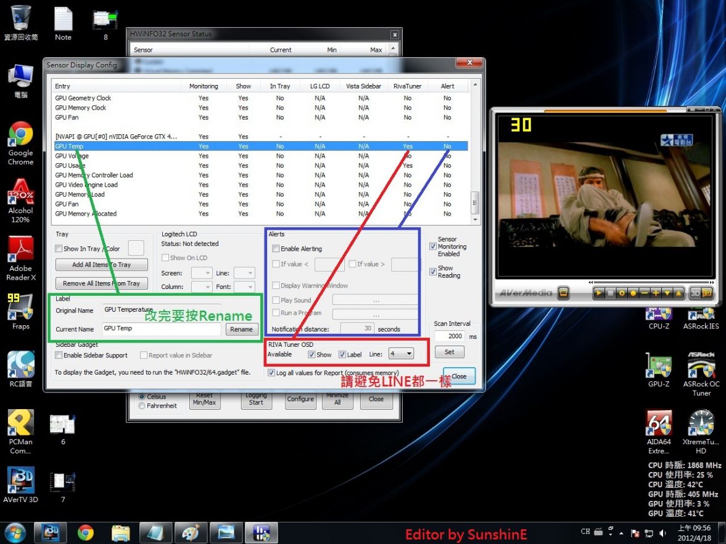
Task: Select the Fahrenheit radio button
Action: coord(142,405)
